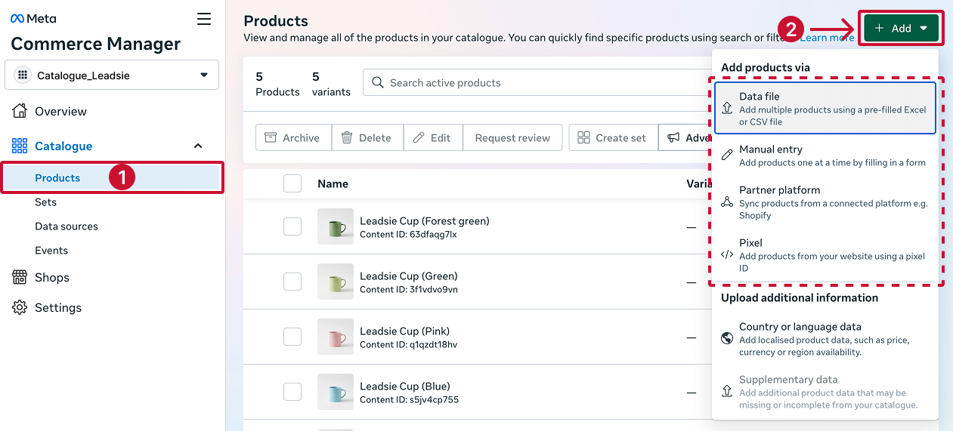953x431 pixels.
Task: Click the Overview home icon
Action: tap(20, 111)
